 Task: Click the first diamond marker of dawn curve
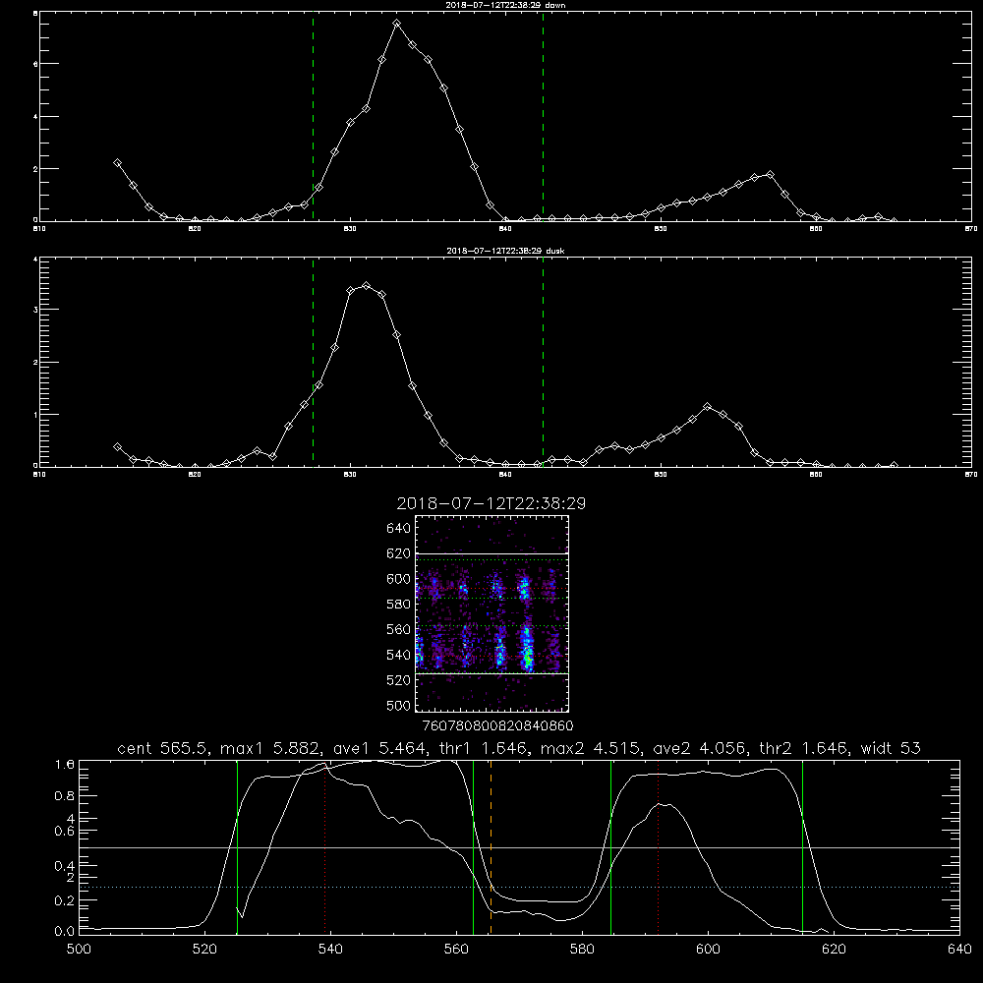[117, 162]
